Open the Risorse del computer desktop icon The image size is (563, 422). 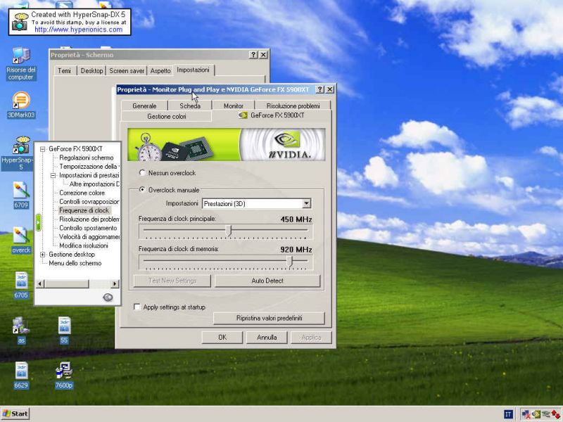point(21,64)
